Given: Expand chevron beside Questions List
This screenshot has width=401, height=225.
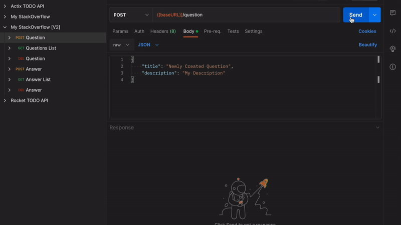Looking at the screenshot, I should pos(10,48).
